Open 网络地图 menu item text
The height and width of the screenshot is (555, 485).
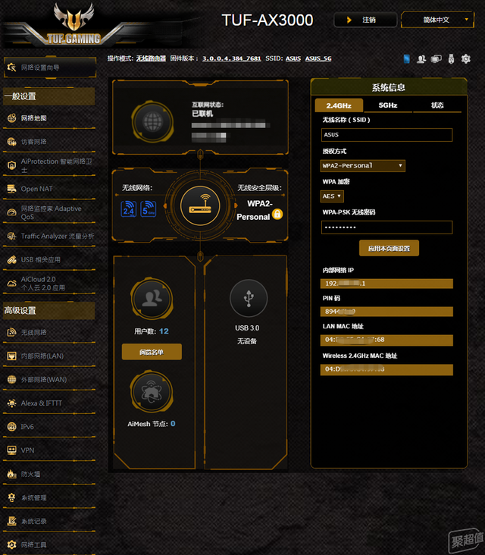(34, 118)
